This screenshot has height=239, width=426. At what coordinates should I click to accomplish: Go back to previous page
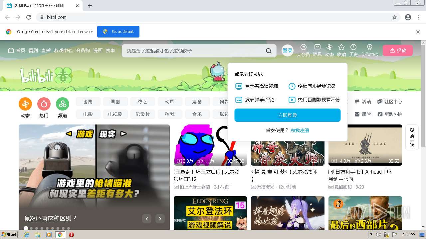point(7,17)
